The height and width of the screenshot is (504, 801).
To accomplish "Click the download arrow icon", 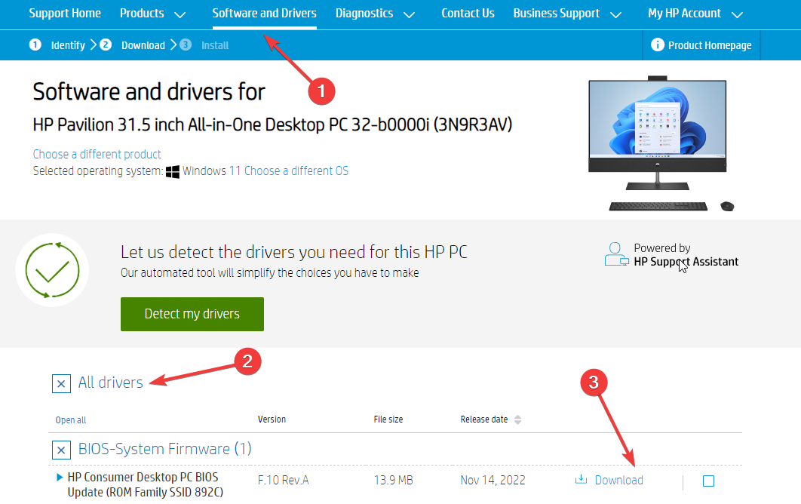I will 581,479.
